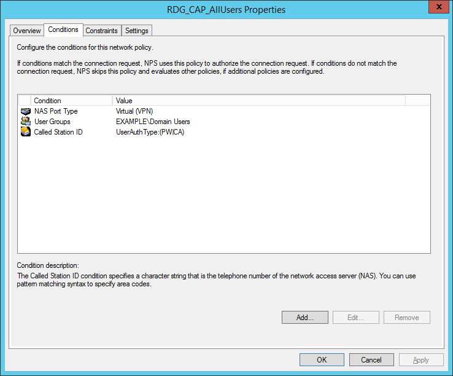The width and height of the screenshot is (453, 376).
Task: Click the Remove button
Action: coord(407,317)
